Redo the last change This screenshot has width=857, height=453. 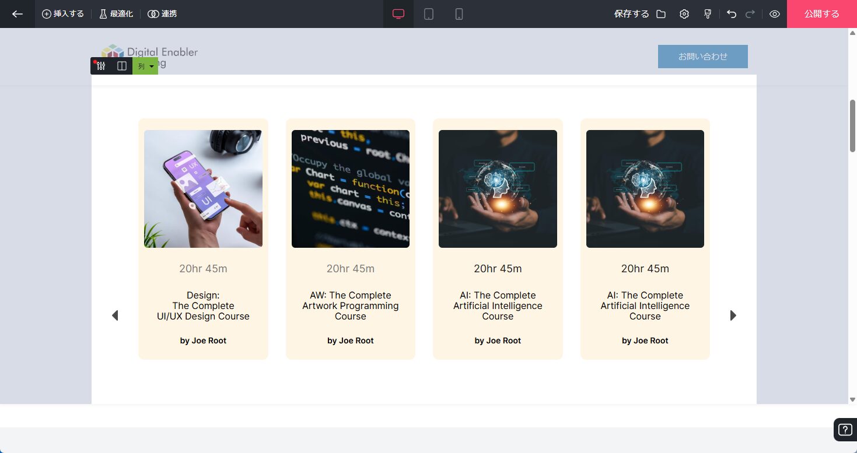[750, 14]
